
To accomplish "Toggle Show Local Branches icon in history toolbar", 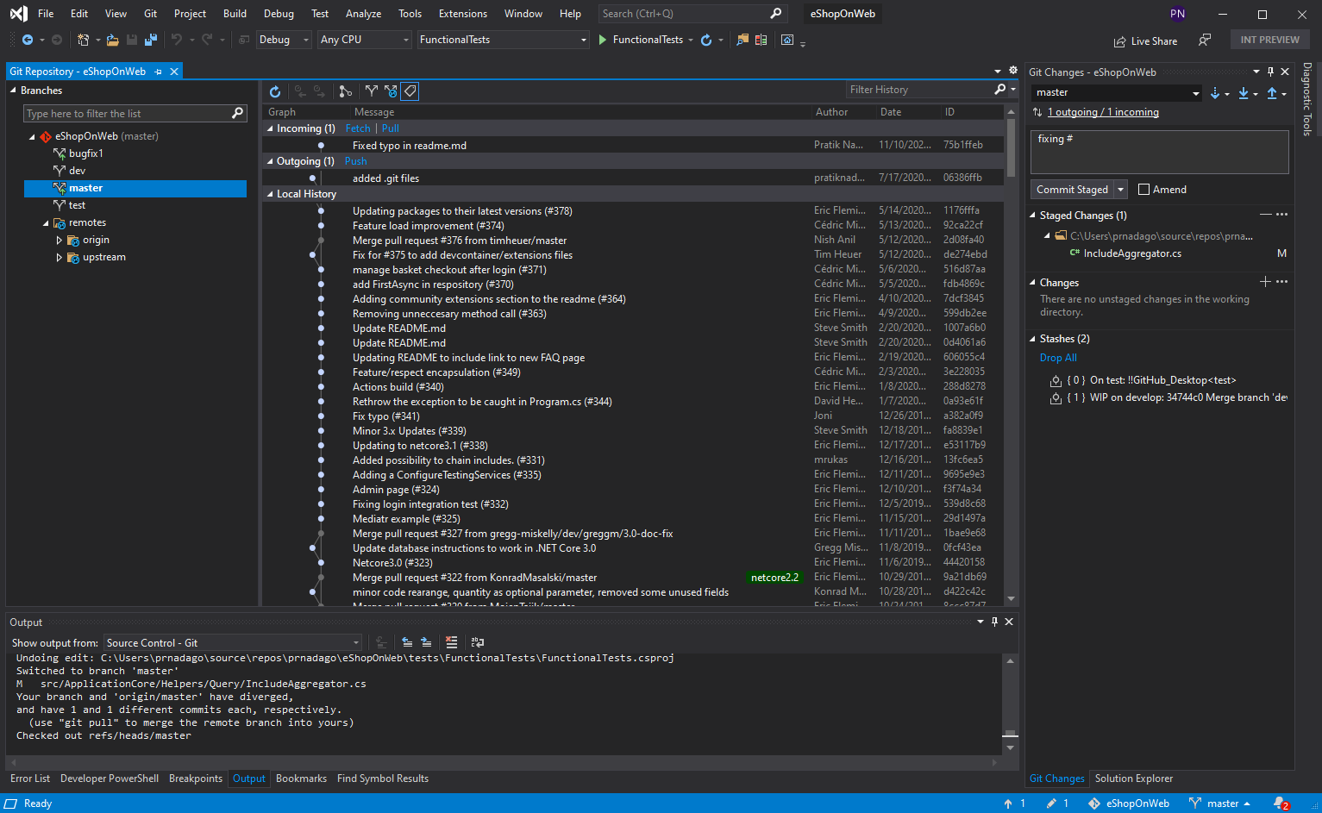I will [x=372, y=91].
